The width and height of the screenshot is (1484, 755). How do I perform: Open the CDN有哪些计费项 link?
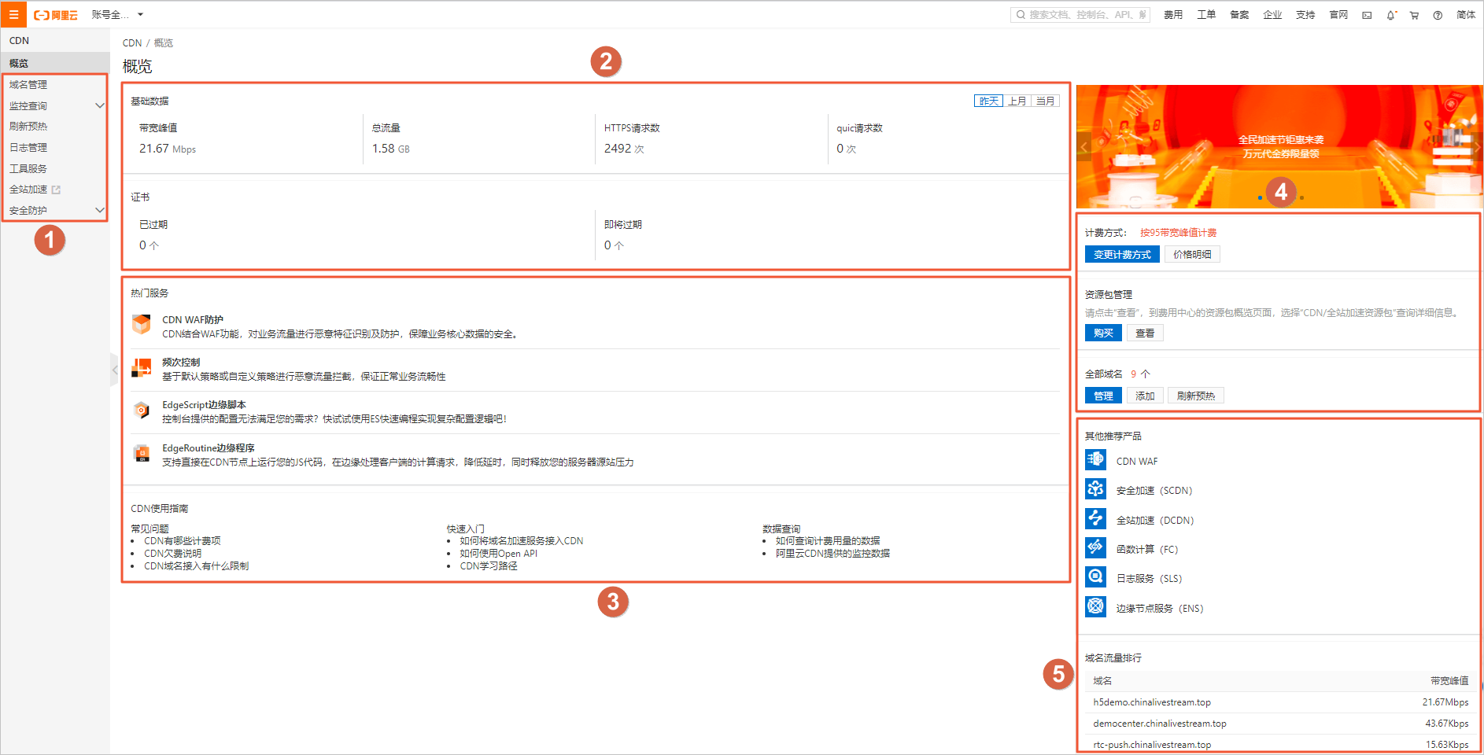coord(183,541)
